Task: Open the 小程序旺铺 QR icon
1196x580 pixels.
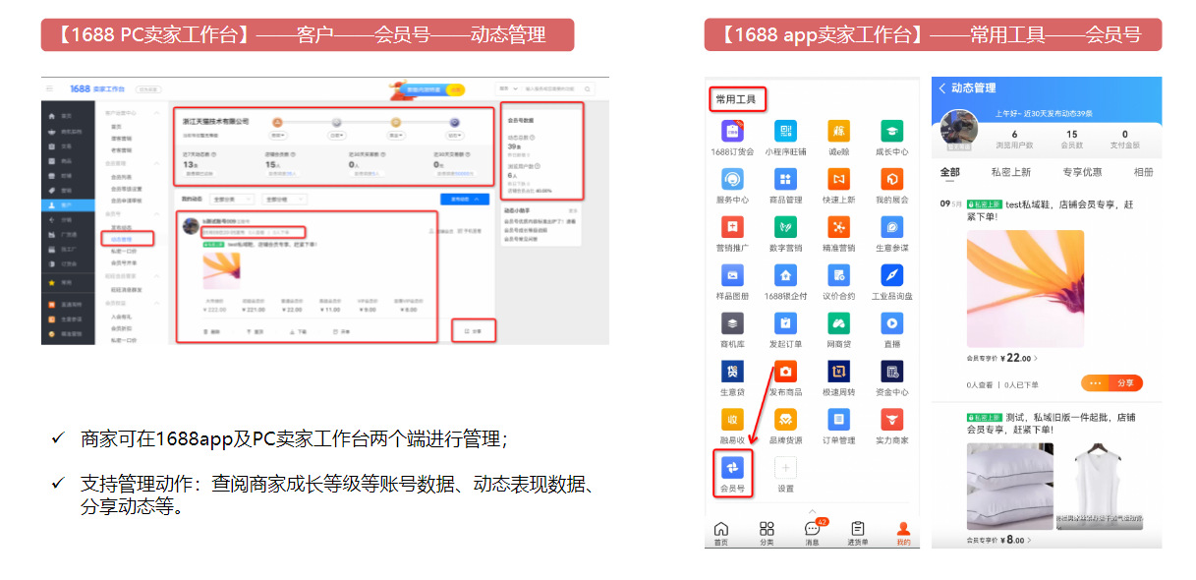Action: [x=785, y=132]
